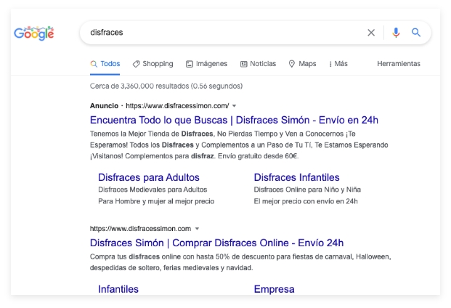The image size is (451, 308).
Task: Open dropdown arrow beside organic disfracessimon.com URL
Action: tap(197, 229)
